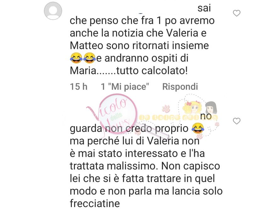Click the dark-haired cartoon girl watermark
Viewport: 255px width, 211px height.
tap(211, 108)
